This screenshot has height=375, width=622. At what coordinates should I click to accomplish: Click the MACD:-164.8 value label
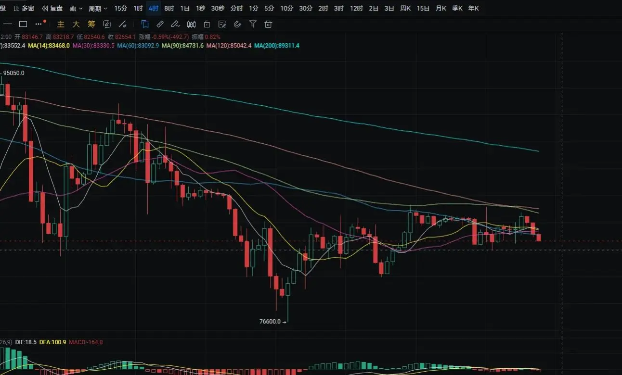click(x=86, y=342)
